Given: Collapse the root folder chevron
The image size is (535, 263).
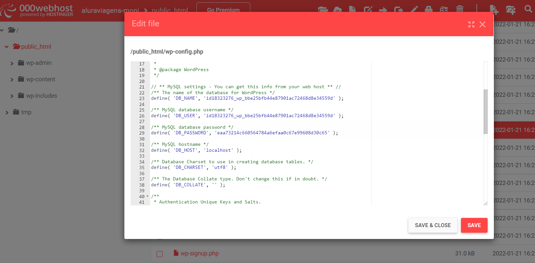Looking at the screenshot, I should click(2, 30).
